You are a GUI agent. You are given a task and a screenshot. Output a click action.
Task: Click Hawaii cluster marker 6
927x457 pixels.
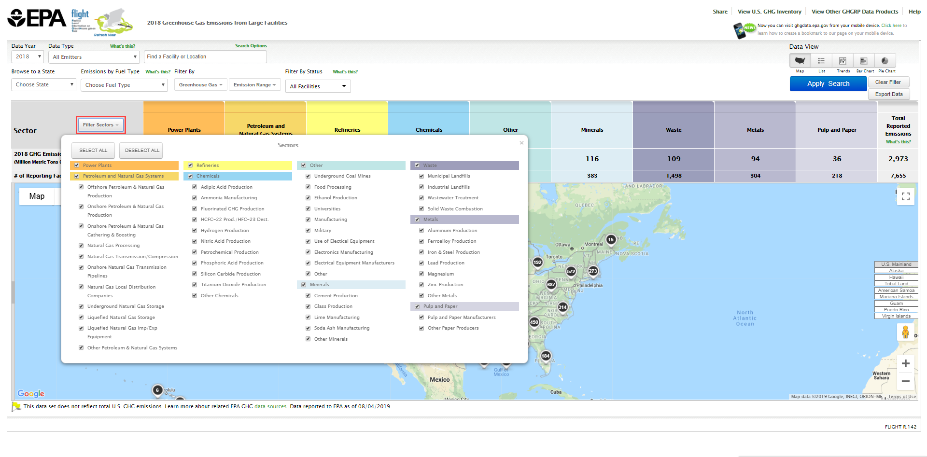point(157,390)
